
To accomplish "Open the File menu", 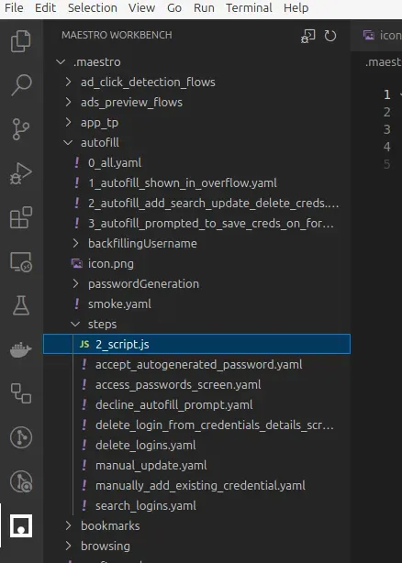I will [14, 8].
